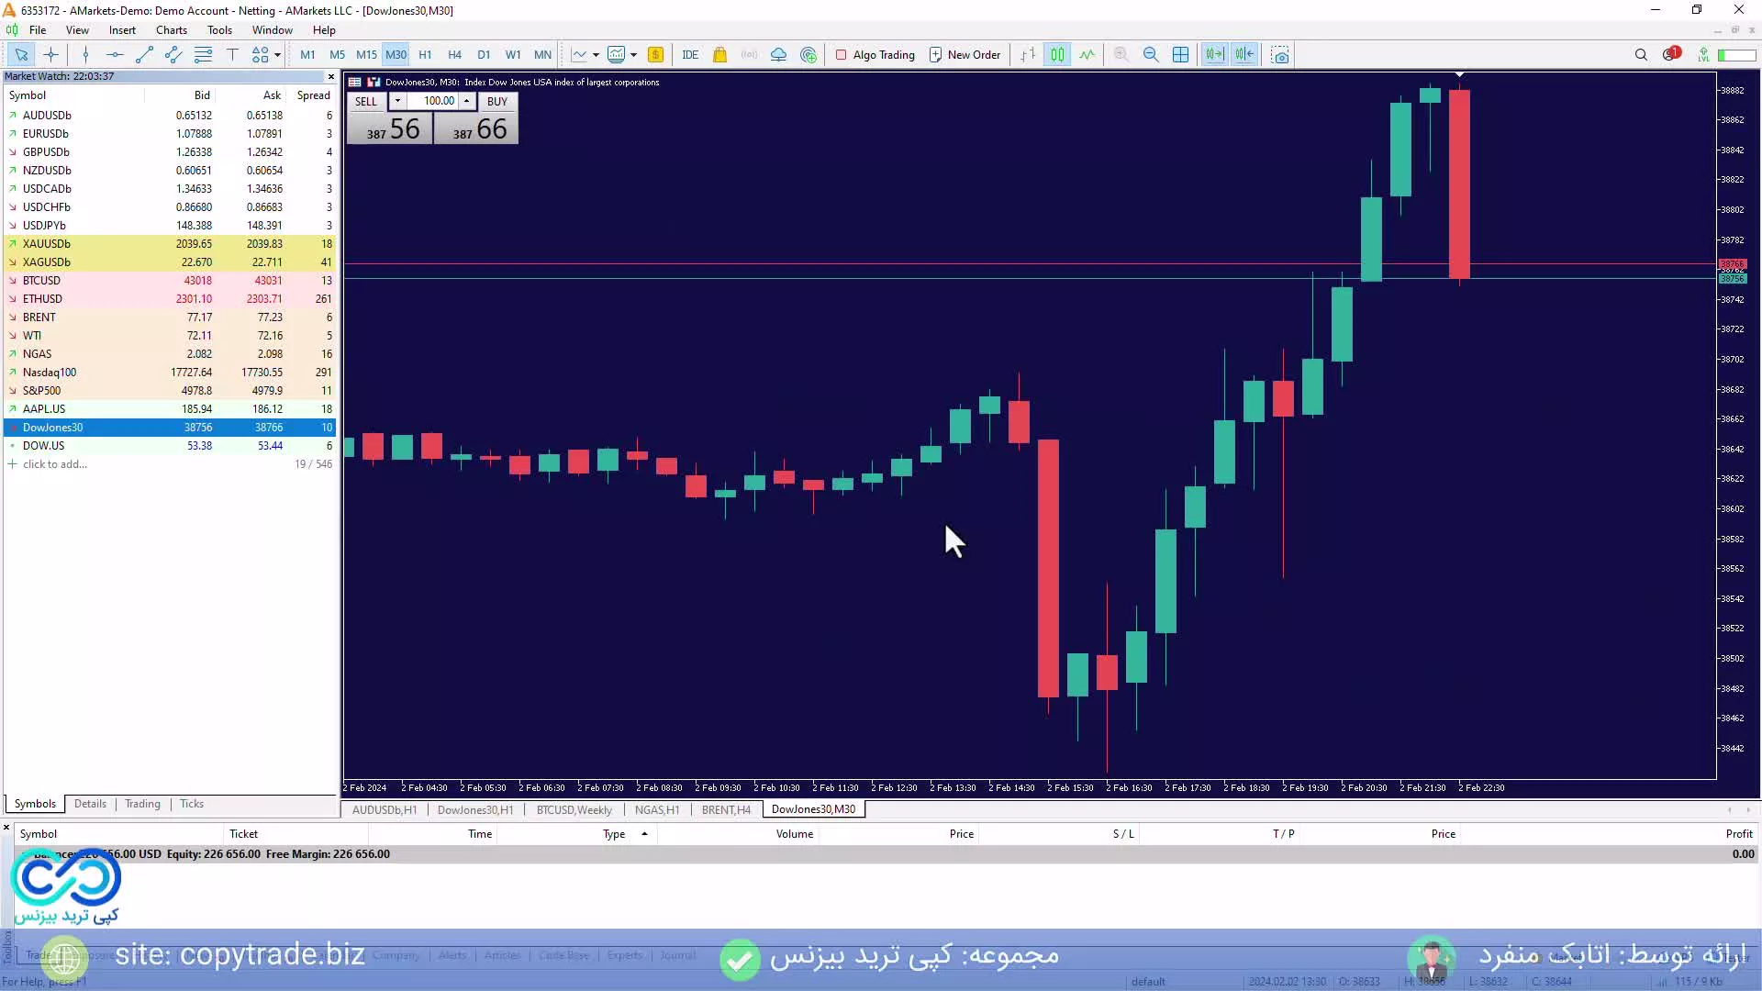This screenshot has width=1762, height=991.
Task: Select the horizontal line drawing tool
Action: click(x=115, y=55)
